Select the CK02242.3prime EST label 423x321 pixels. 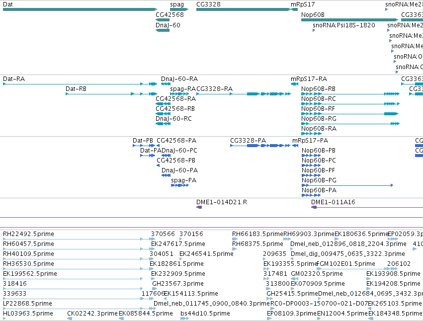92,314
